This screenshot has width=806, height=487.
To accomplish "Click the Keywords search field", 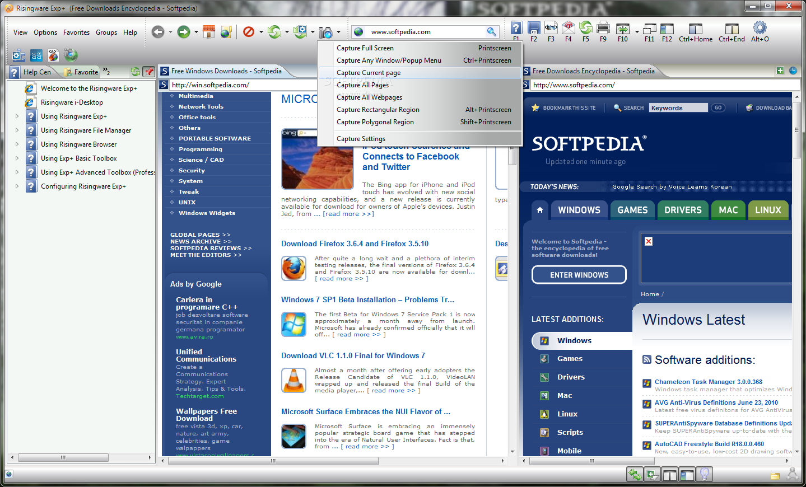I will tap(678, 108).
